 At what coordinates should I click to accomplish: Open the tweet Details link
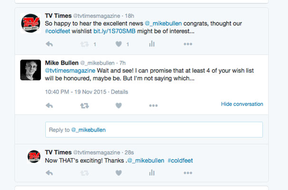119,92
